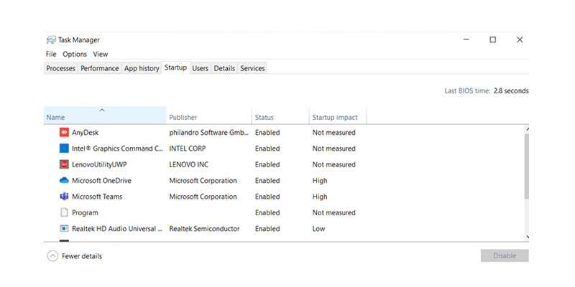
Task: Maximize the Task Manager window
Action: point(493,39)
